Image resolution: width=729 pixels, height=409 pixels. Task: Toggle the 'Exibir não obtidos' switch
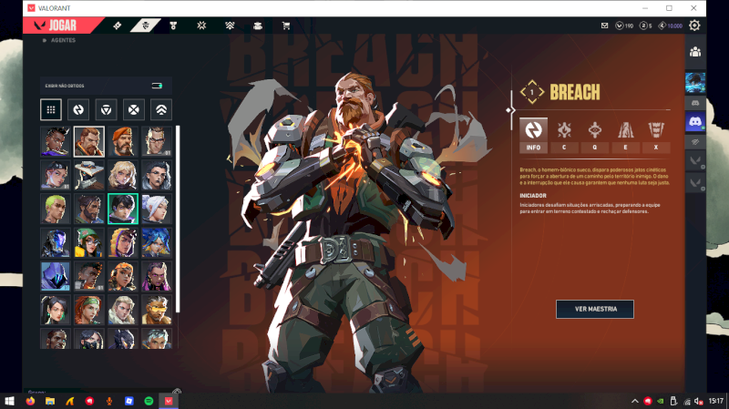point(157,86)
